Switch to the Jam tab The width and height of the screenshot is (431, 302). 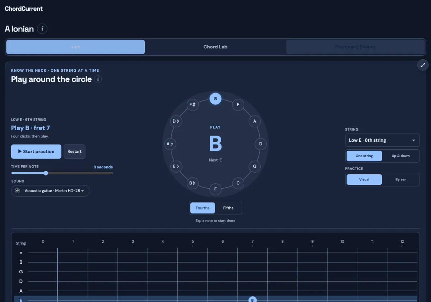coord(76,47)
